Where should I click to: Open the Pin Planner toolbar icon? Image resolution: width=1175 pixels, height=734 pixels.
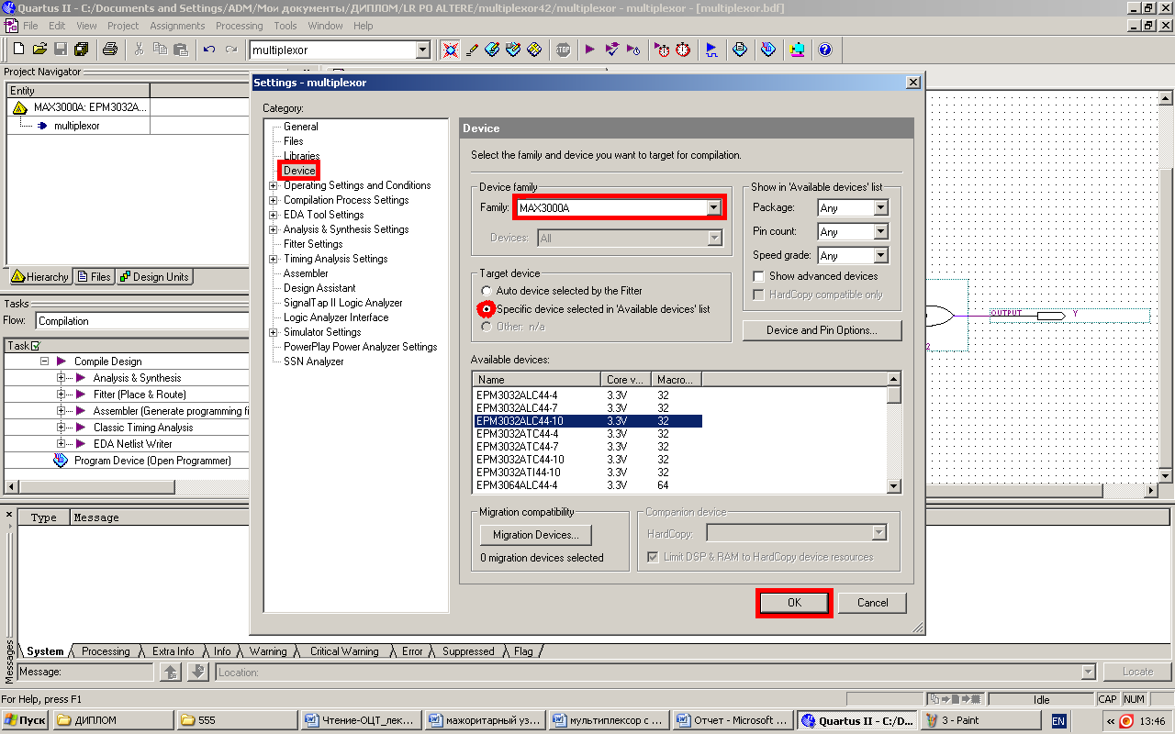coord(513,50)
